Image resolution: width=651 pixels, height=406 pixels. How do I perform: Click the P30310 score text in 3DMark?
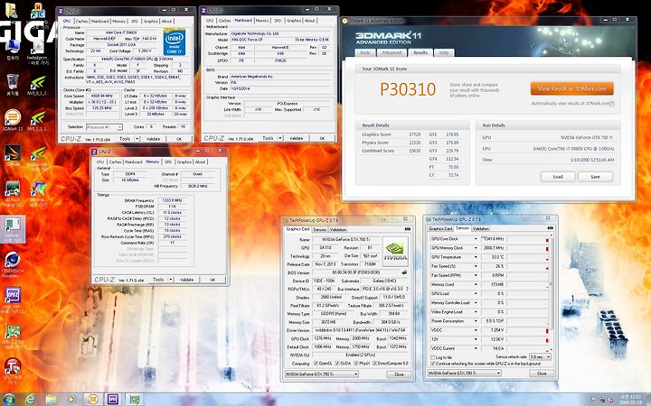coord(408,89)
